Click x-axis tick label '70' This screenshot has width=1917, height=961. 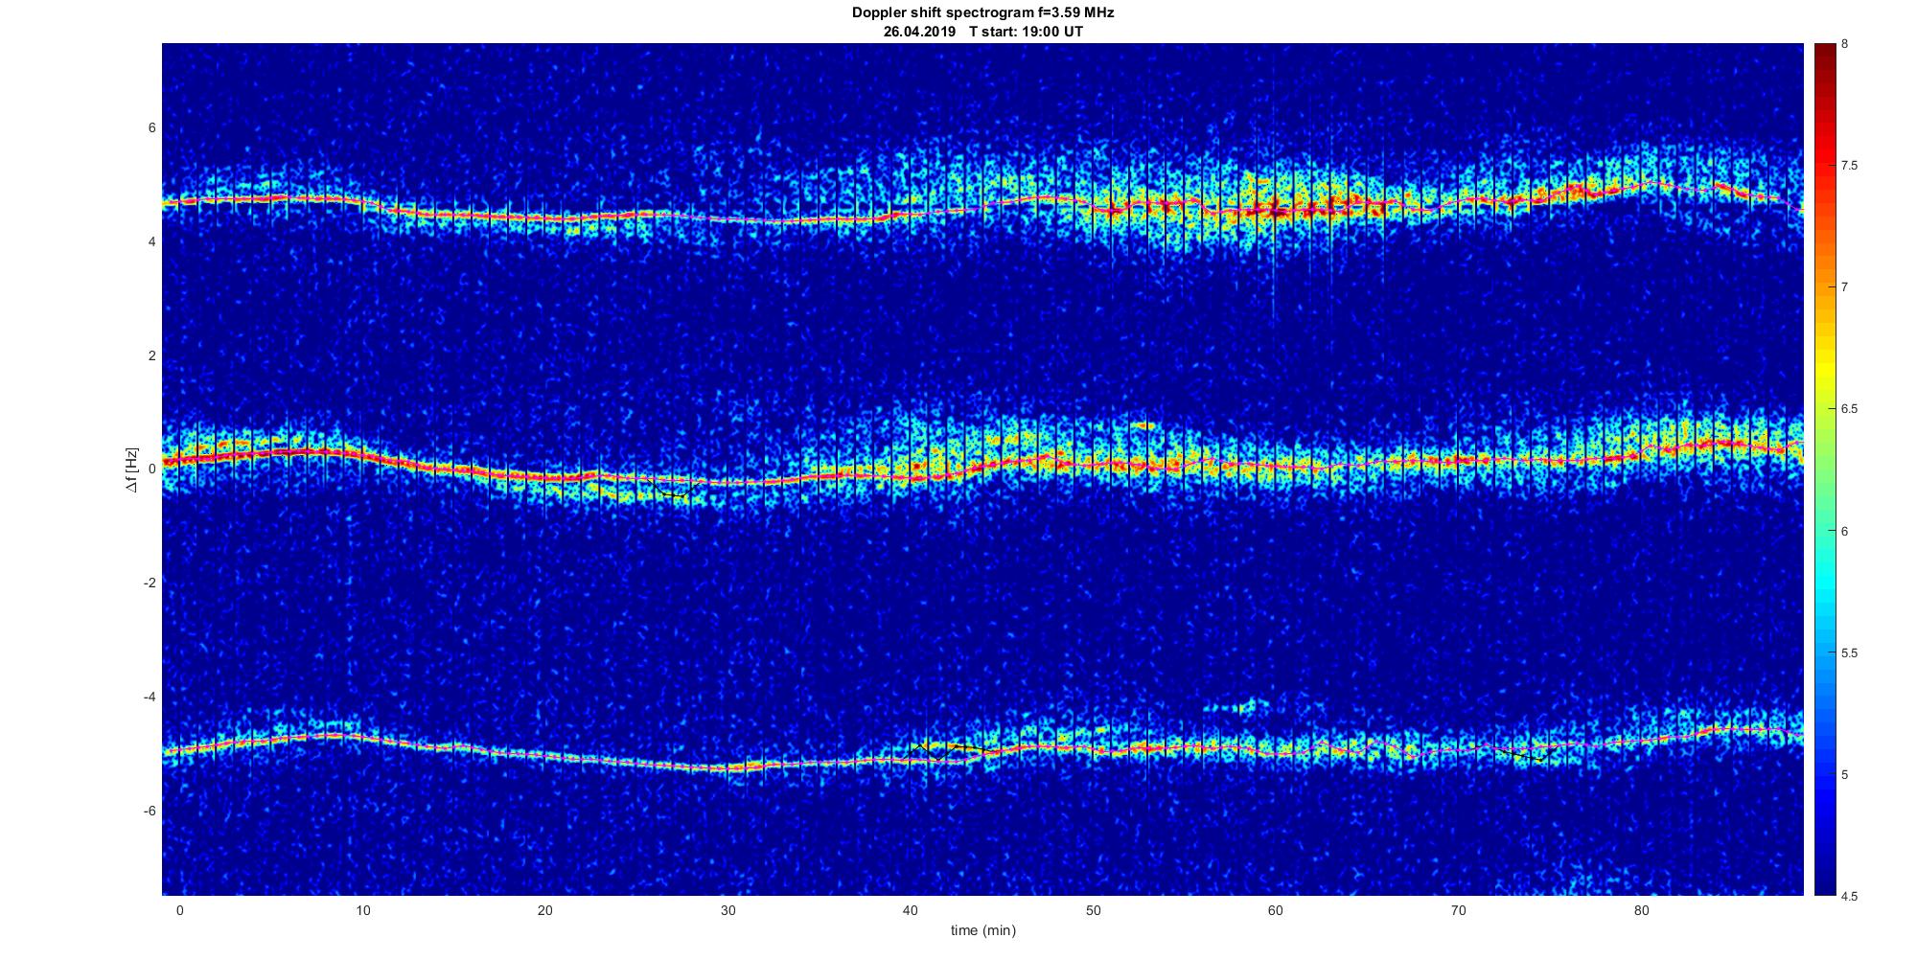click(x=1459, y=910)
